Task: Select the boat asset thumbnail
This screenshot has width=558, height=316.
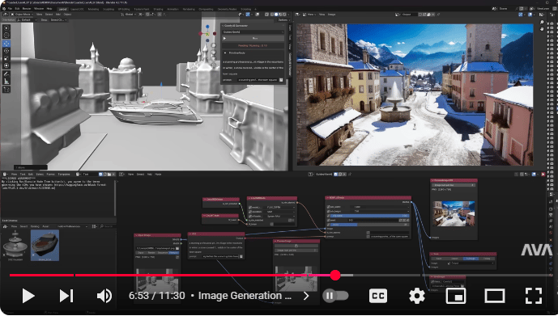Action: click(45, 245)
